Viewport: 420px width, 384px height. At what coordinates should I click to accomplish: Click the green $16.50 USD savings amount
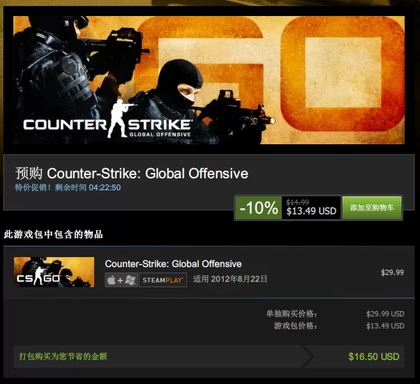374,357
